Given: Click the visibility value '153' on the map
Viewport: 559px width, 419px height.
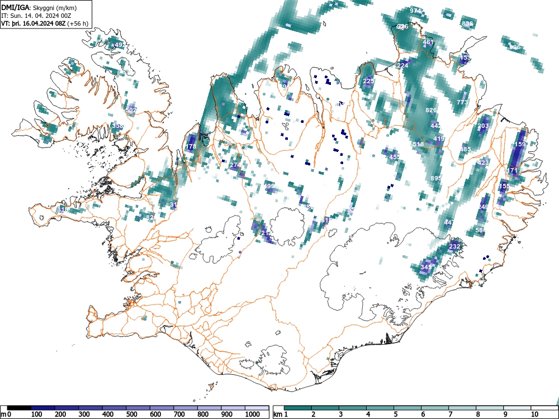Looking at the screenshot, I should [465, 58].
